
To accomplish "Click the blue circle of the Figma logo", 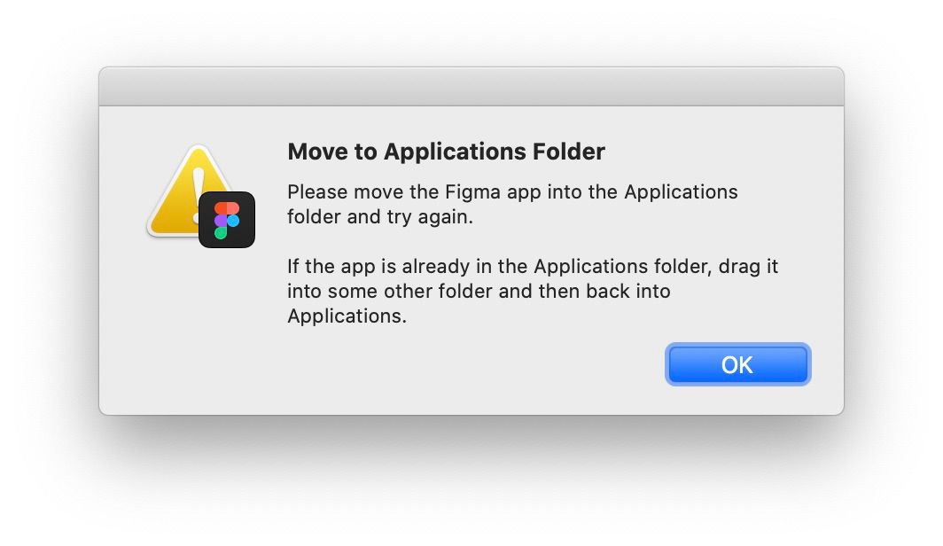I will (233, 221).
